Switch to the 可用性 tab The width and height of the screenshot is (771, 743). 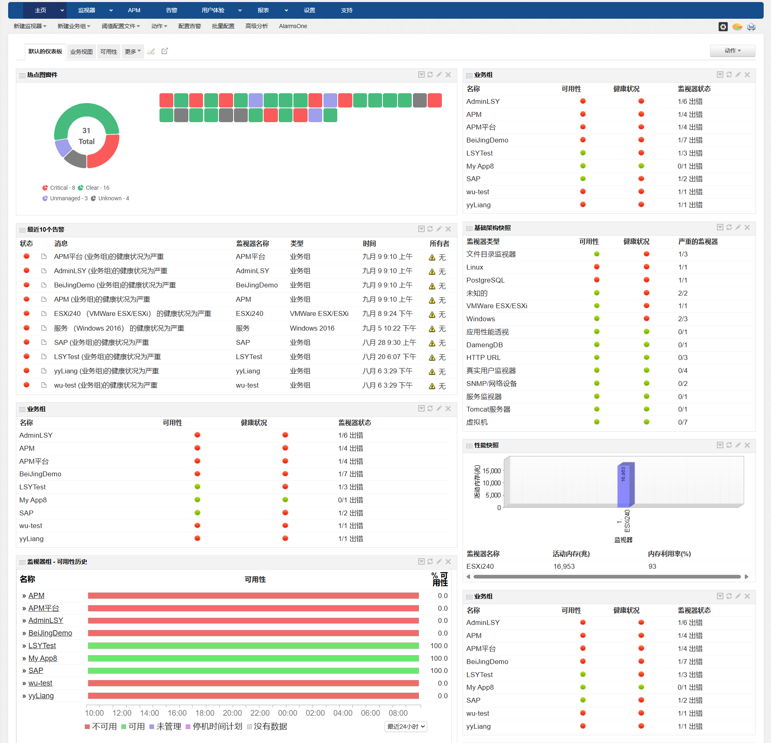click(x=109, y=52)
